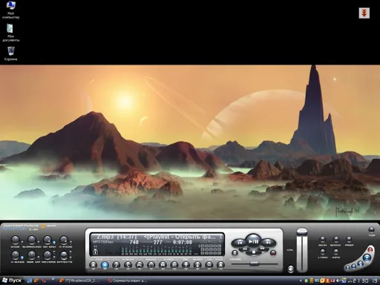Click the red button in corner control cluster
Screen dimensions: 380x285
pos(370,249)
